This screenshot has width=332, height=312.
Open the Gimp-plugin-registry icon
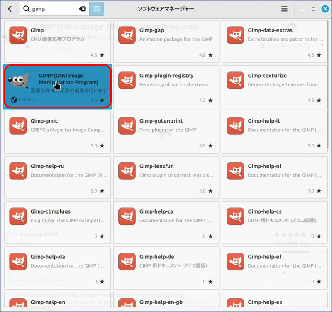click(127, 80)
